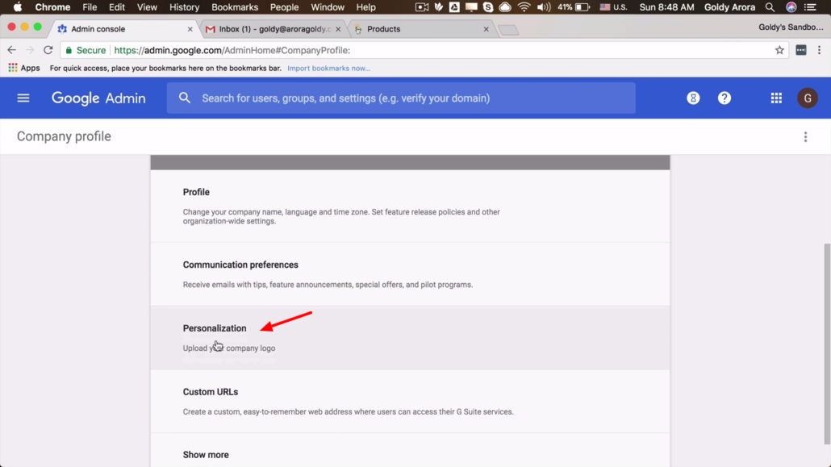Open Communication preferences section
Screen dimensions: 831x467
pos(240,265)
